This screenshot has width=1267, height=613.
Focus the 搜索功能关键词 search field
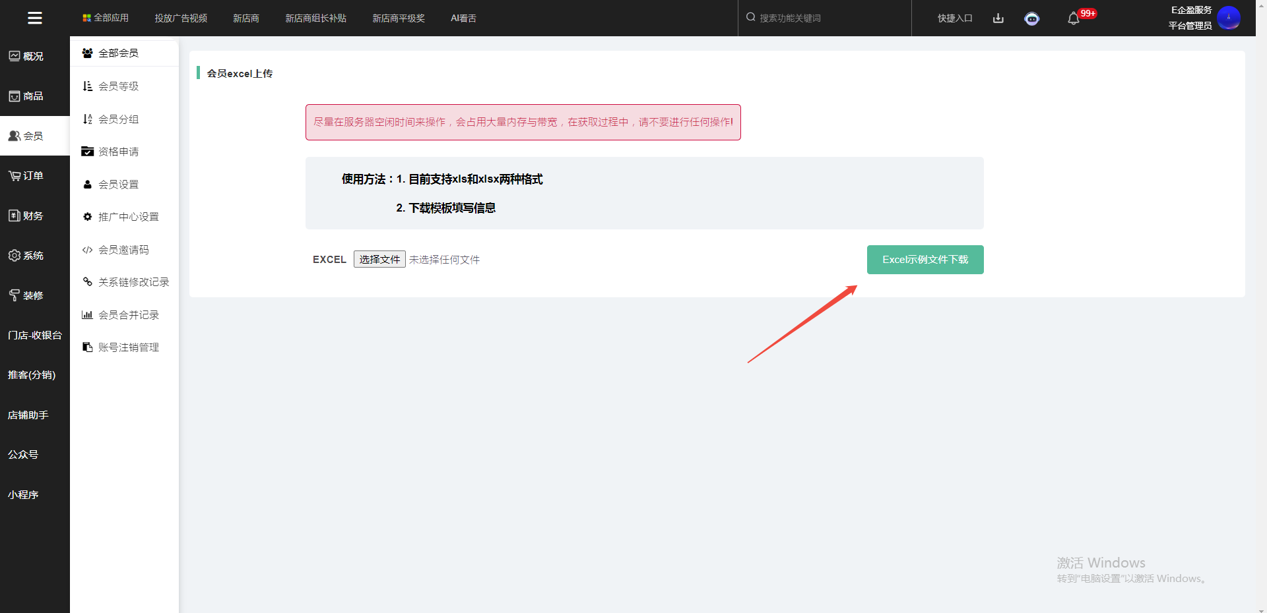(825, 18)
